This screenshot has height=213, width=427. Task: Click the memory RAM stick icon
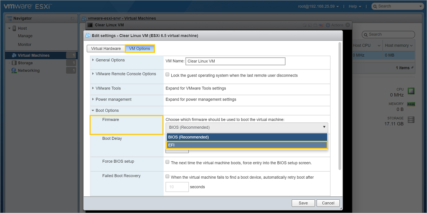coord(411,104)
